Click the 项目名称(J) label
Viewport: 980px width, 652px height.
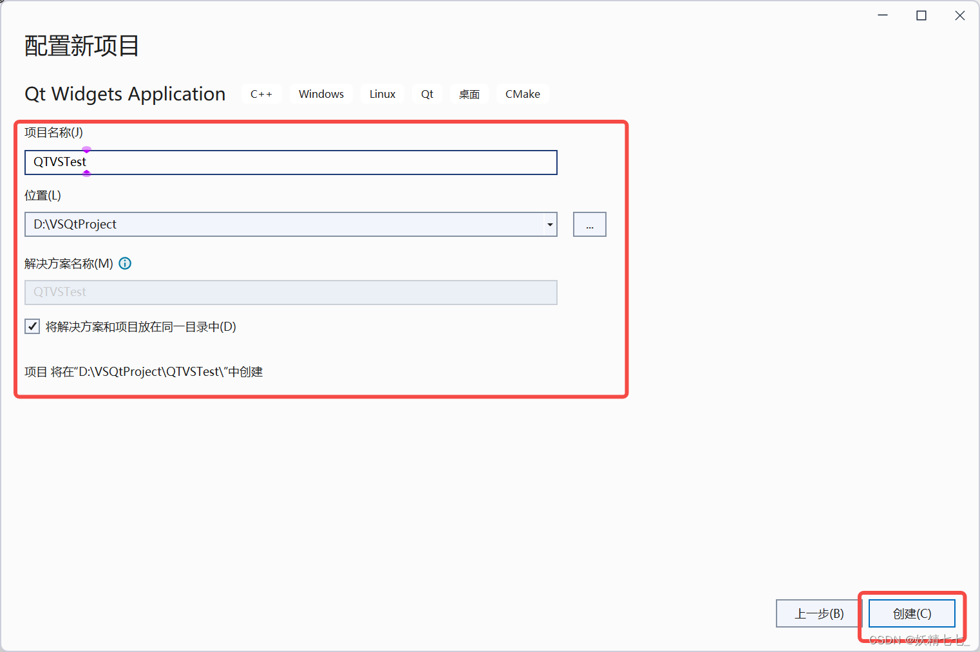pos(53,132)
